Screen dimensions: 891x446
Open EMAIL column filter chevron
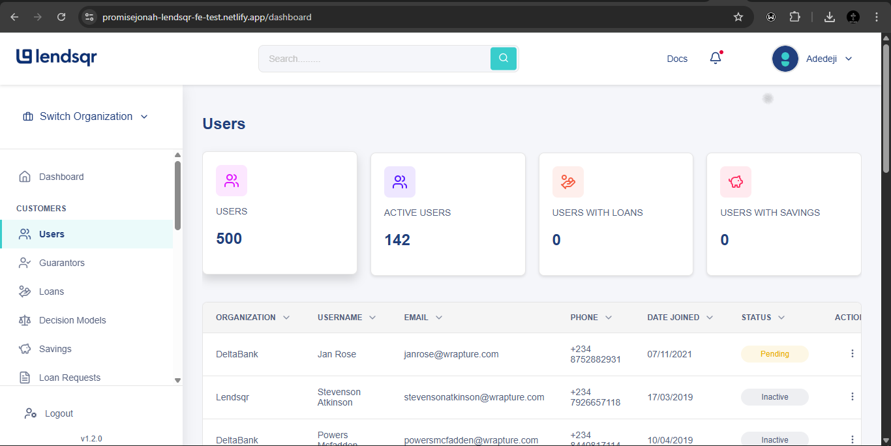tap(439, 318)
